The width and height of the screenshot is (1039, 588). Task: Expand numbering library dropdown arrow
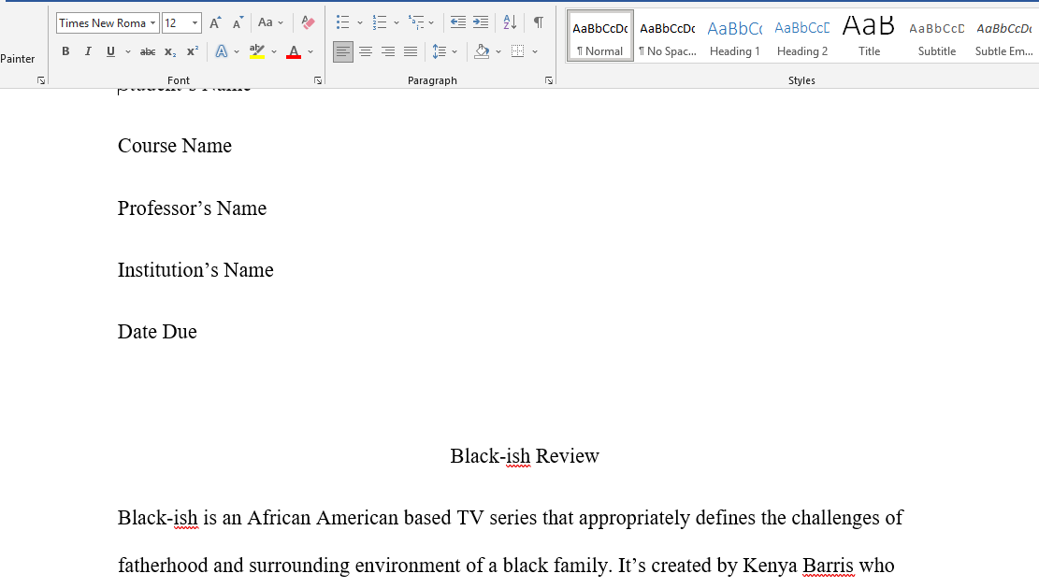(x=397, y=22)
